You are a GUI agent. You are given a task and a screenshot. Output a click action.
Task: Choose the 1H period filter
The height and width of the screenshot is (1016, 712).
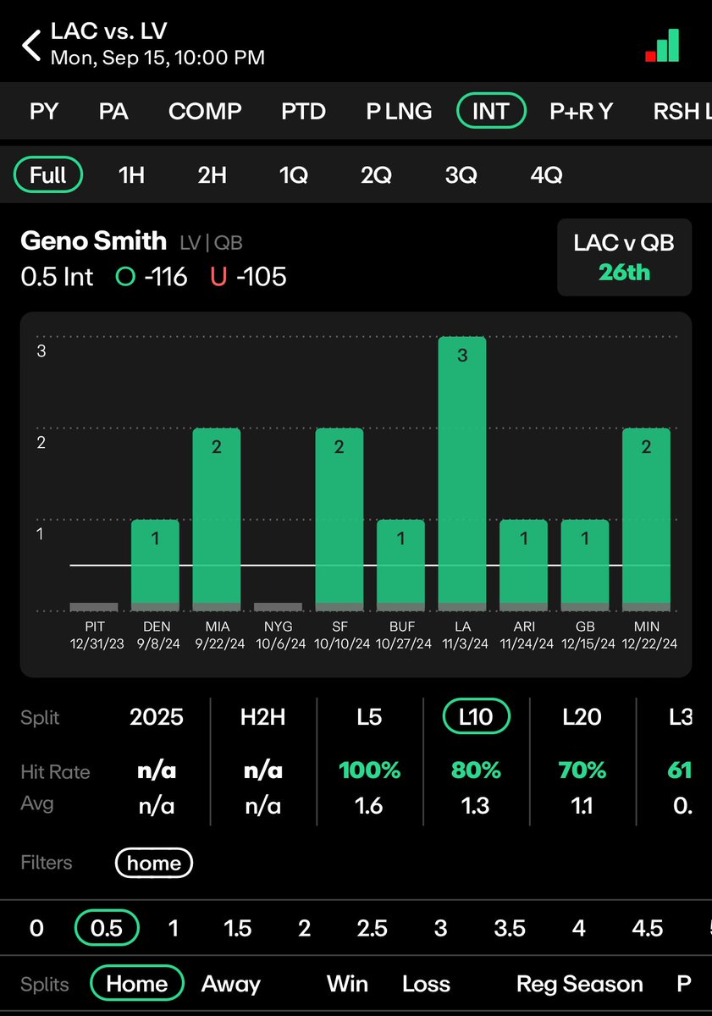coord(131,175)
